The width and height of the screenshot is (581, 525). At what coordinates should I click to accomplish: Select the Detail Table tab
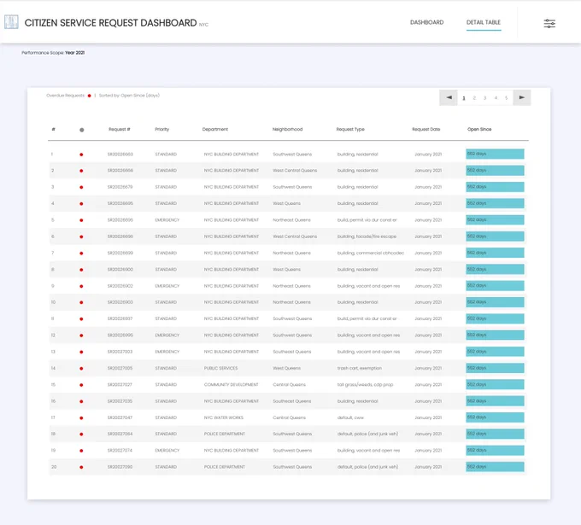484,22
